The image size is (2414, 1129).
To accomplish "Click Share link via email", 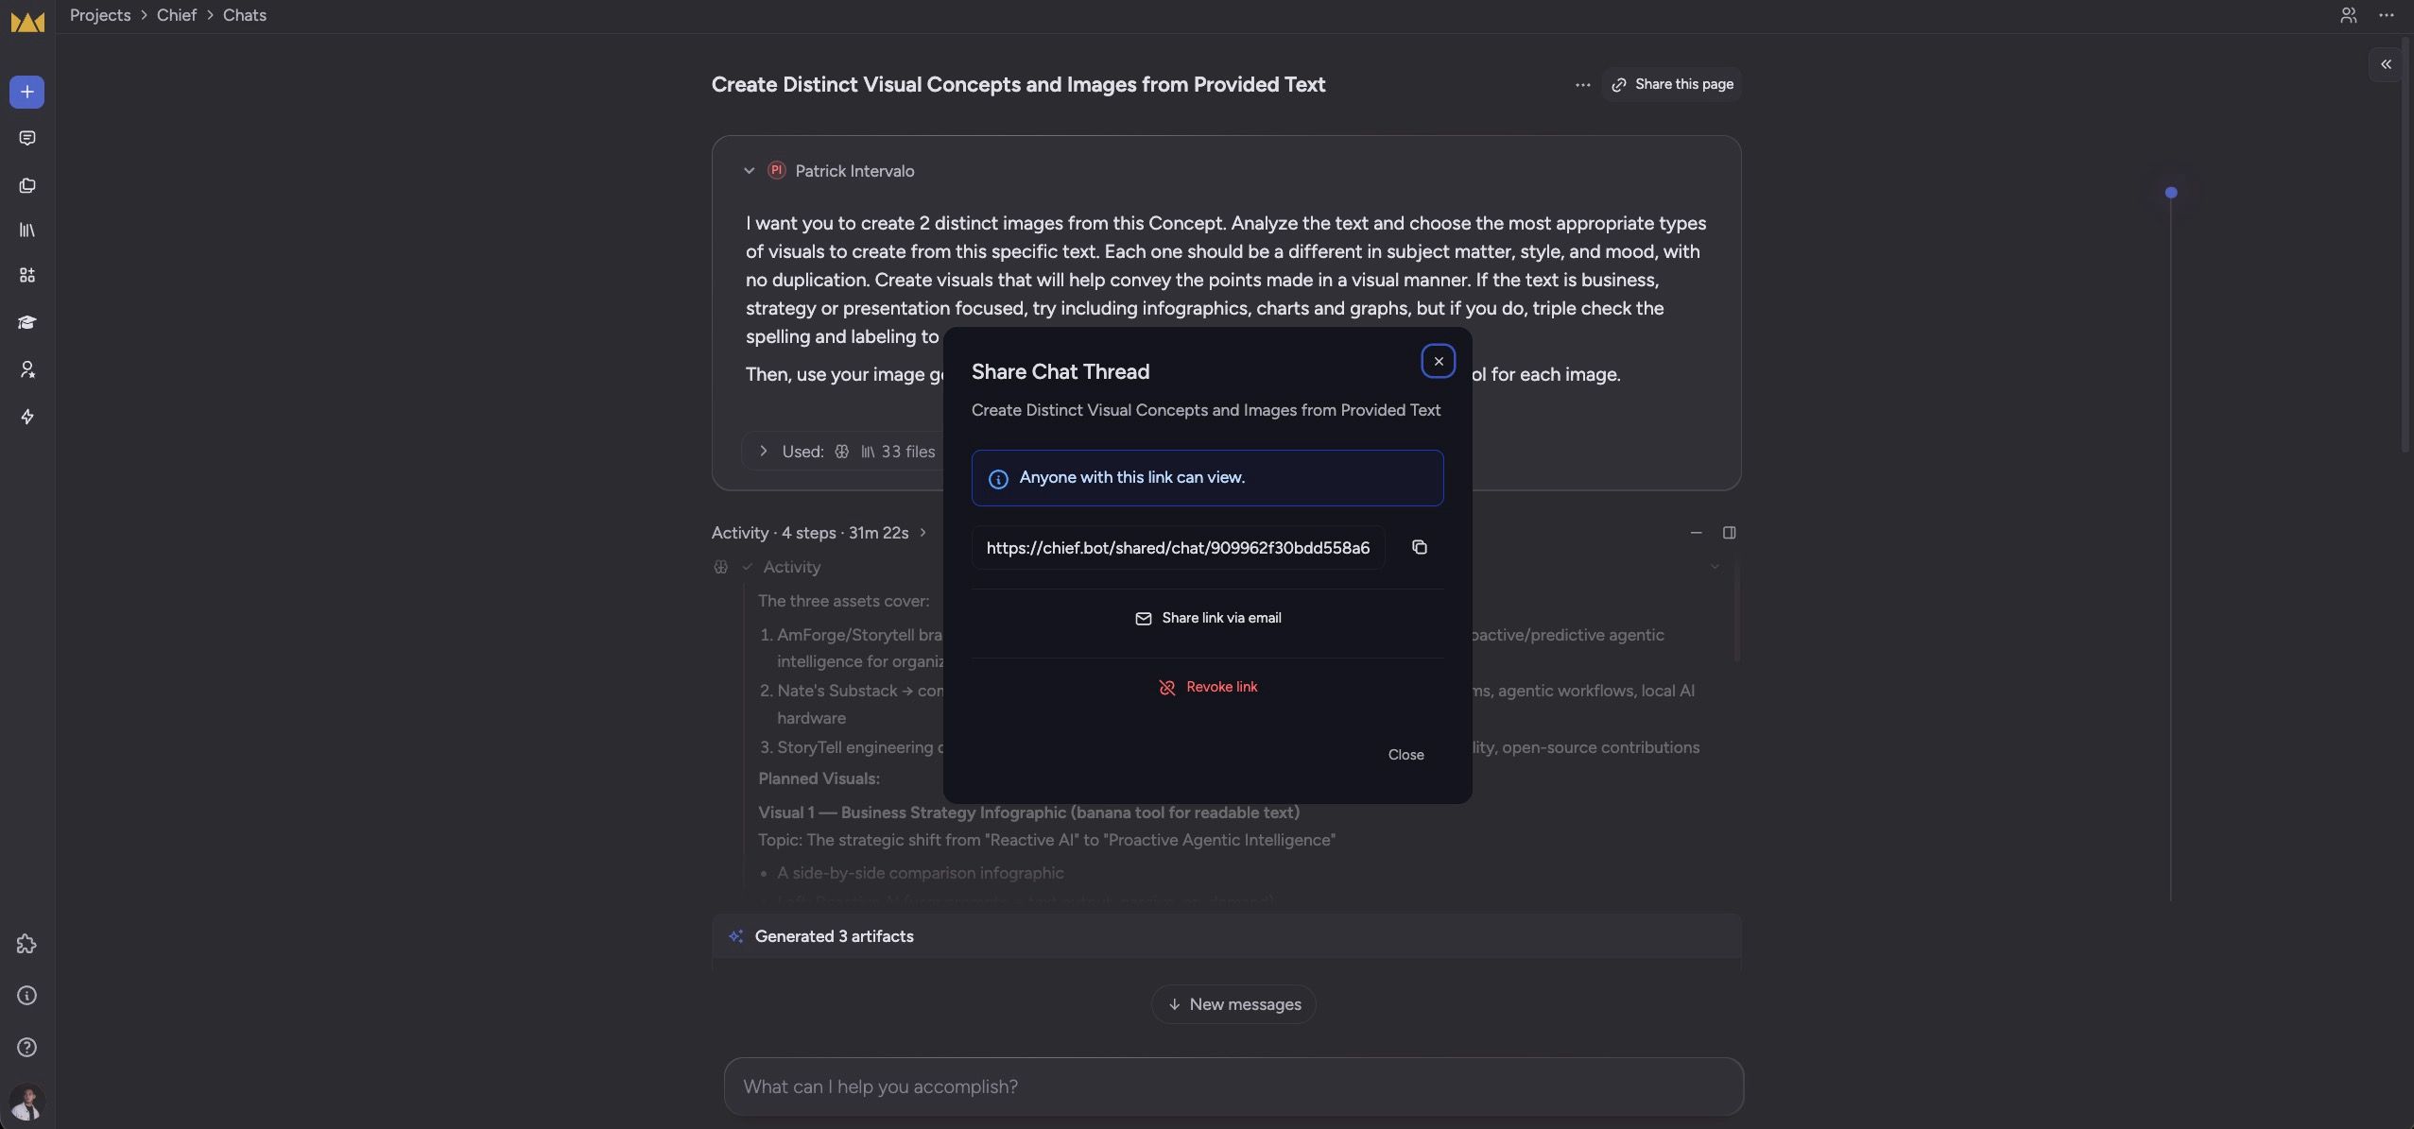I will 1208,618.
